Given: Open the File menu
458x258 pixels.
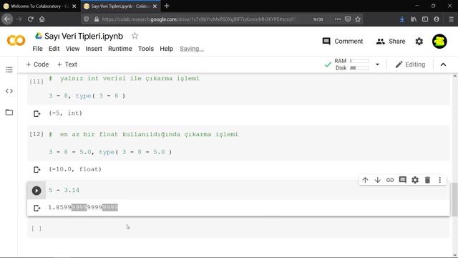Looking at the screenshot, I should tap(37, 49).
